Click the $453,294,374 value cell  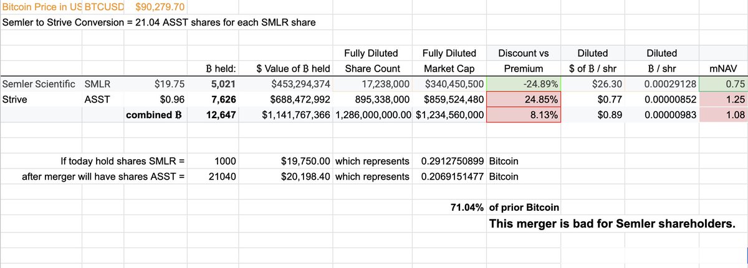tap(286, 83)
